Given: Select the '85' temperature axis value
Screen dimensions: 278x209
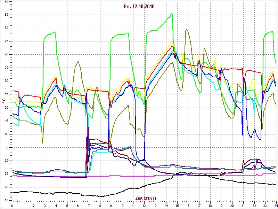Looking at the screenshot, I should pos(6,15).
